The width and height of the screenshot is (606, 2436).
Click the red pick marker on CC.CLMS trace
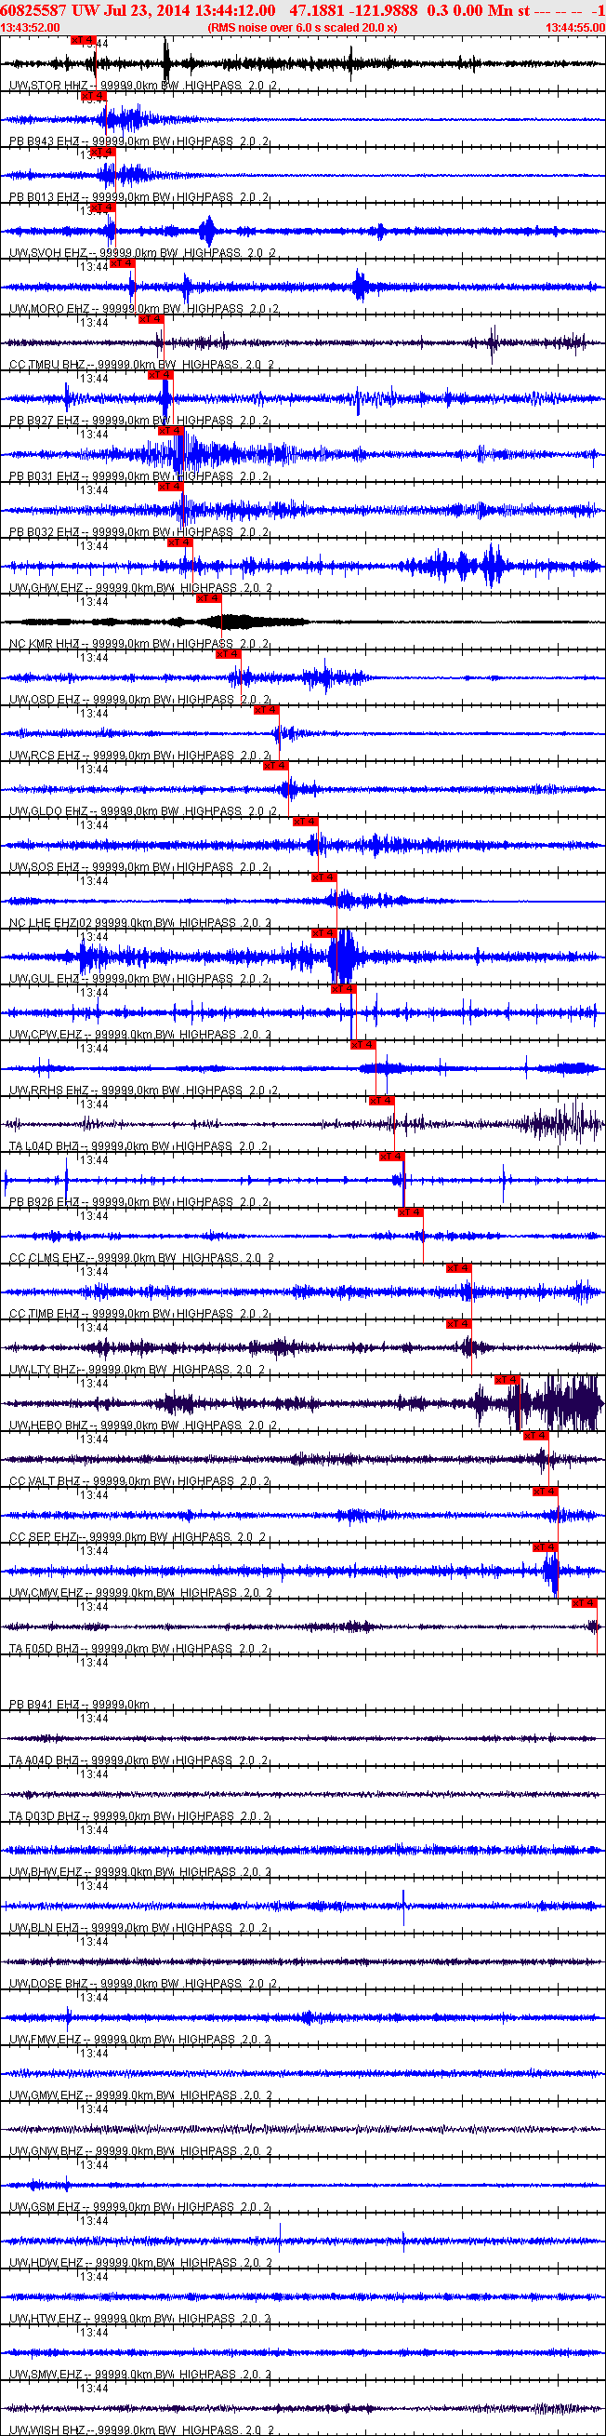point(411,1212)
